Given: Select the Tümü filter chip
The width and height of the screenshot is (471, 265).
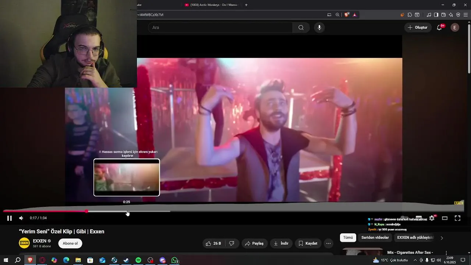Looking at the screenshot, I should pos(348,238).
